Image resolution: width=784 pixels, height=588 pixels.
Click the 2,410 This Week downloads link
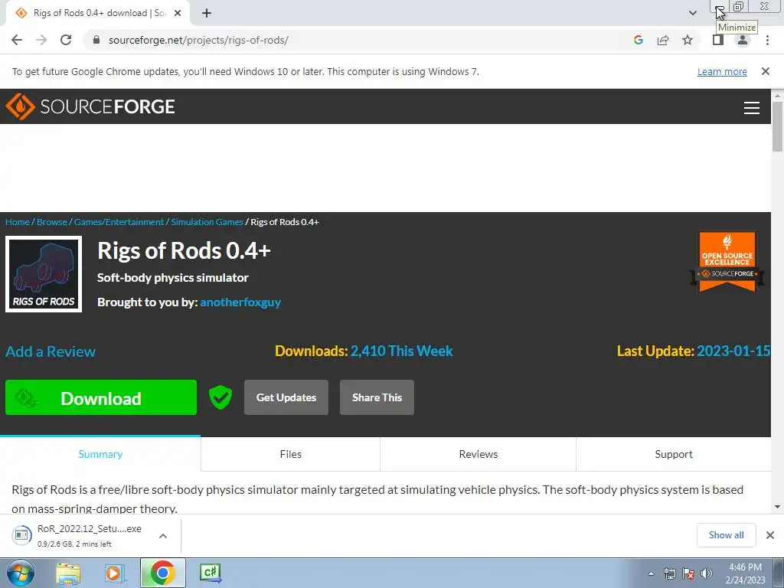coord(401,351)
